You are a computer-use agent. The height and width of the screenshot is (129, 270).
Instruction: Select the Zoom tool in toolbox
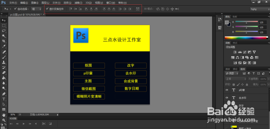[x=4, y=120]
